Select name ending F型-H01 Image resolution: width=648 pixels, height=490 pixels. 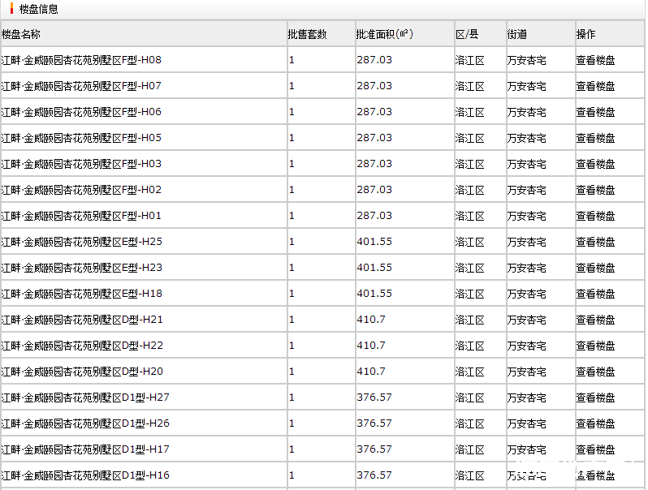tap(81, 217)
